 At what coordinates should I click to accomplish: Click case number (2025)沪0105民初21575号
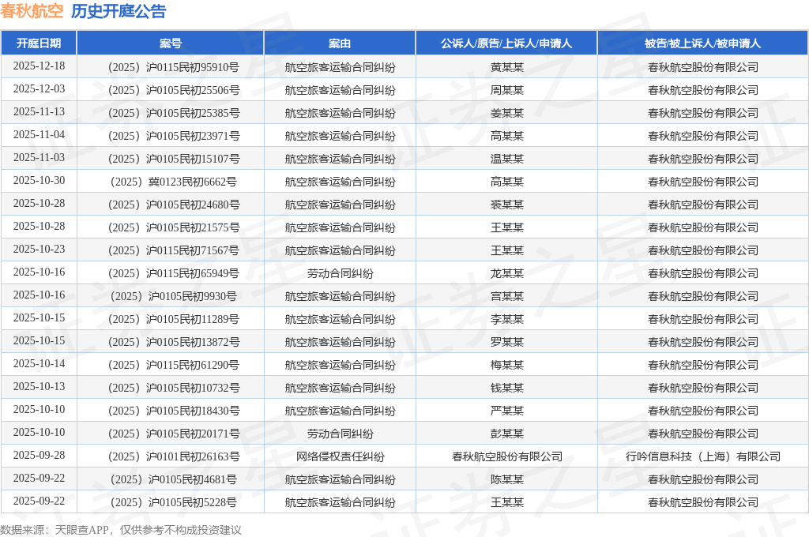click(x=173, y=227)
